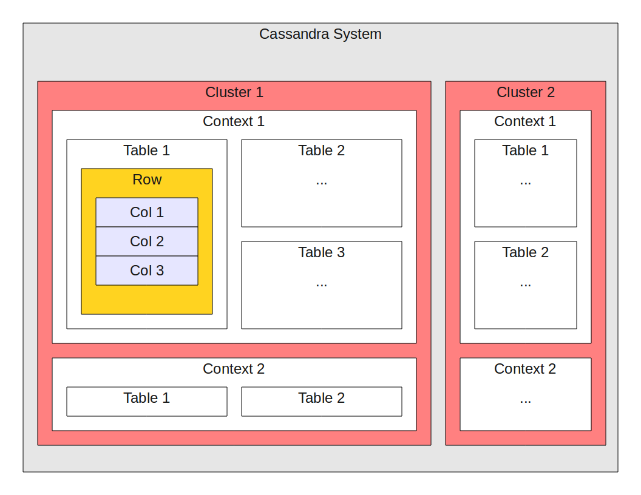
Task: Pick the Col 3 cell
Action: tap(147, 271)
